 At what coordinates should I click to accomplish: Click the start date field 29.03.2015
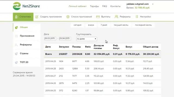tap(50, 39)
